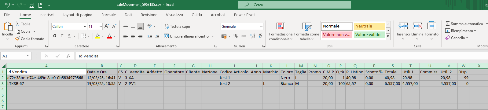Align text left
The width and height of the screenshot is (488, 110).
click(x=126, y=36)
